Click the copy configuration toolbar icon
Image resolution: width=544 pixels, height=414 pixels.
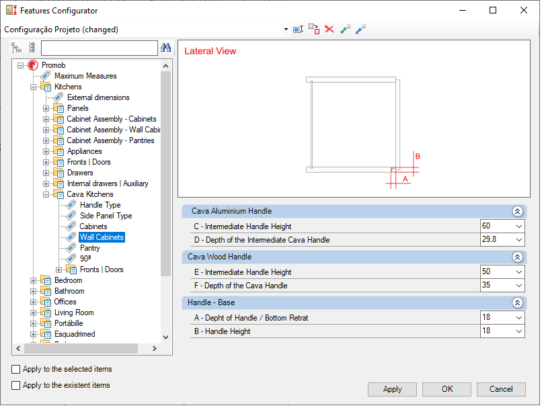(314, 29)
